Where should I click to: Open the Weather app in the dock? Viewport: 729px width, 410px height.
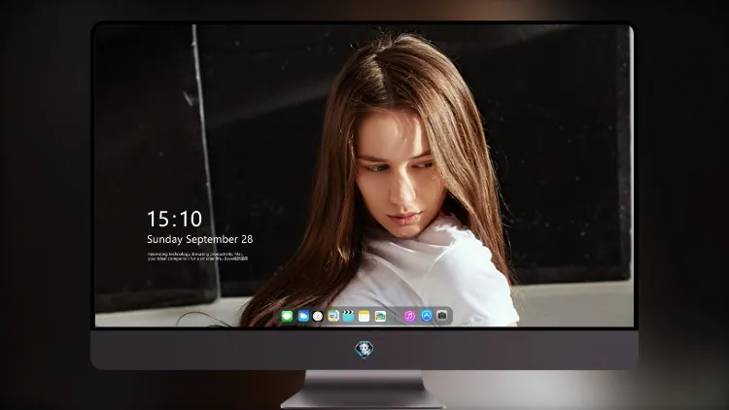point(303,316)
